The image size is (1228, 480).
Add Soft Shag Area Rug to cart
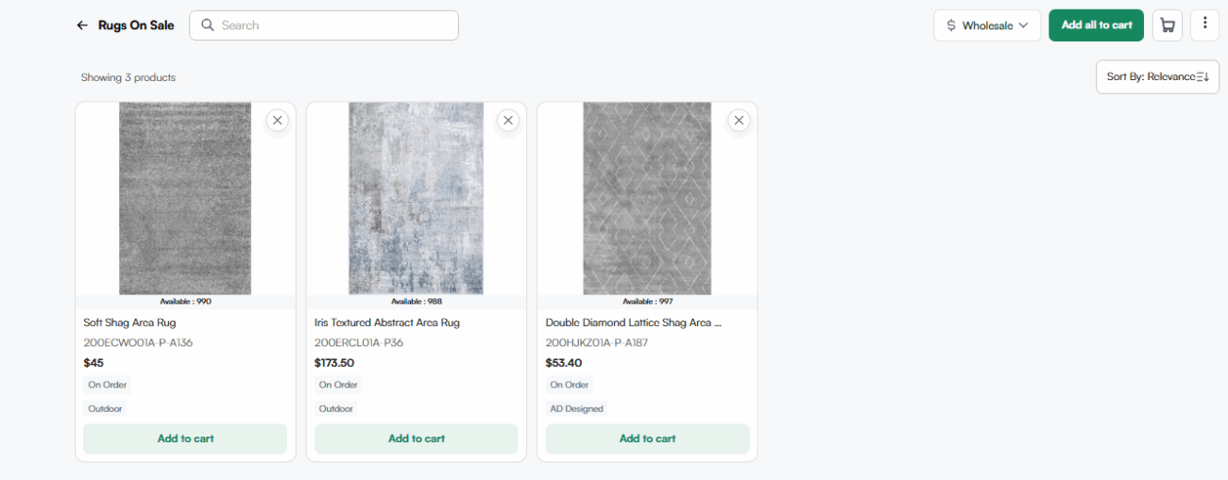(185, 439)
